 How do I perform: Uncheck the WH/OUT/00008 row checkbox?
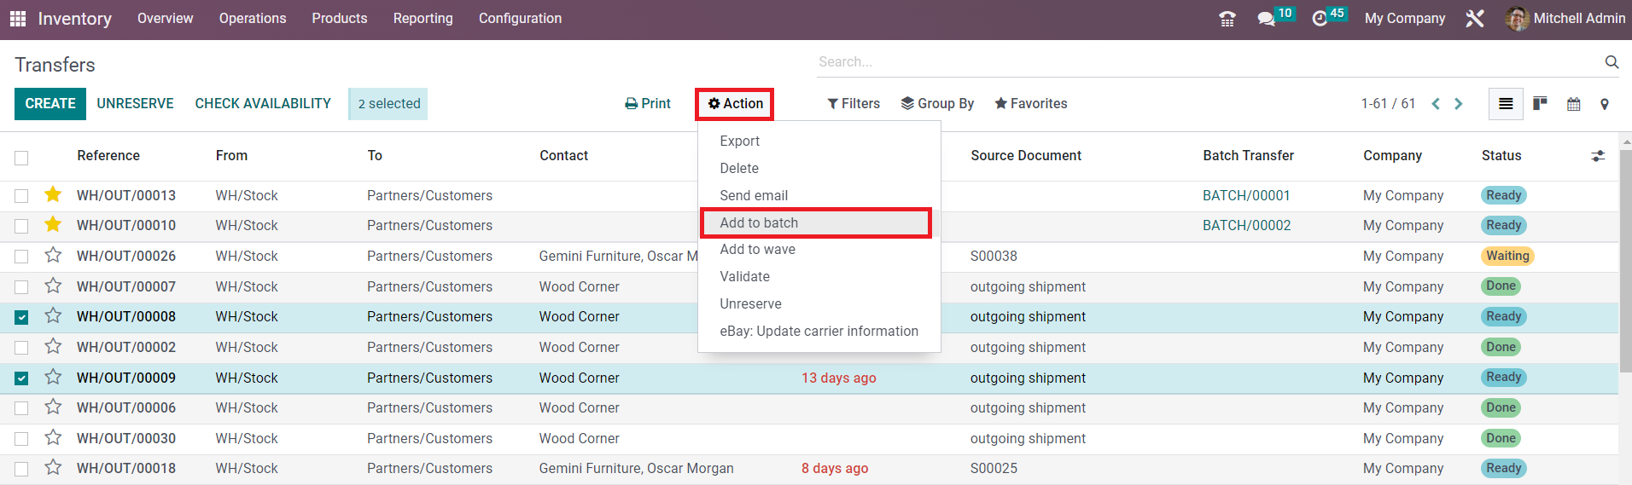pos(21,317)
